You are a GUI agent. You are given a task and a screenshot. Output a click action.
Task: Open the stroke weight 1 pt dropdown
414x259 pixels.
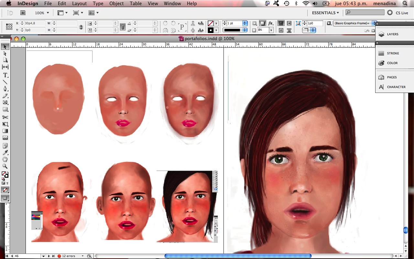click(x=245, y=23)
